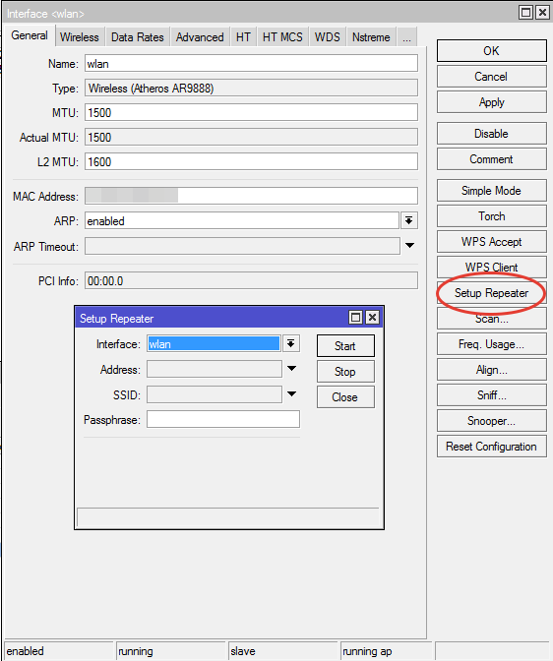Maximize the Setup Repeater dialog
The image size is (553, 661).
355,317
